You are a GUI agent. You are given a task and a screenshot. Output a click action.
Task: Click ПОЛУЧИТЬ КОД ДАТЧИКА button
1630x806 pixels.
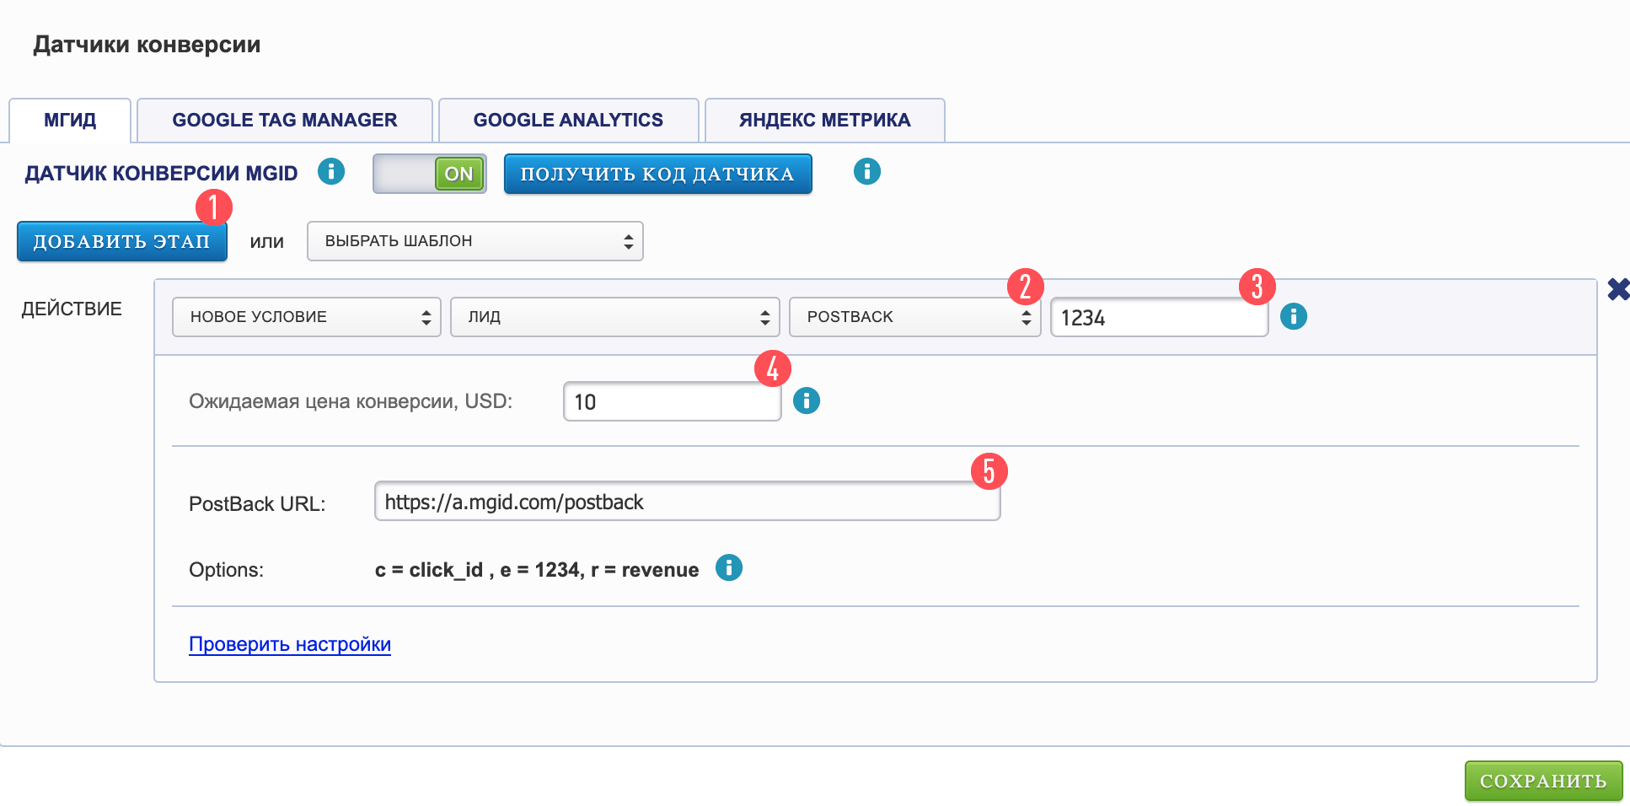tap(657, 174)
